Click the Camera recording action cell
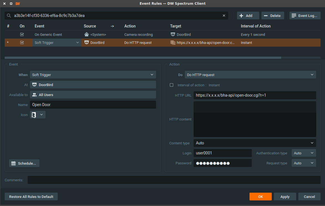 pyautogui.click(x=138, y=35)
